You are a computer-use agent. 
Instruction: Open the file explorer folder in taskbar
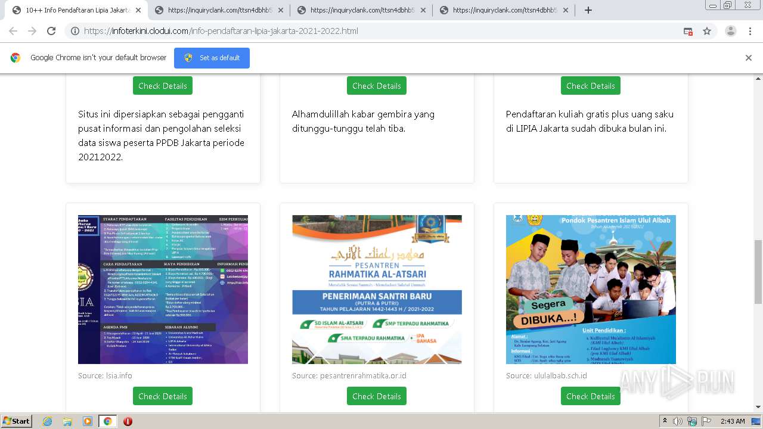pos(67,421)
